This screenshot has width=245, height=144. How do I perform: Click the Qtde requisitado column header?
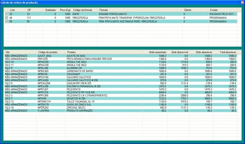(156, 52)
